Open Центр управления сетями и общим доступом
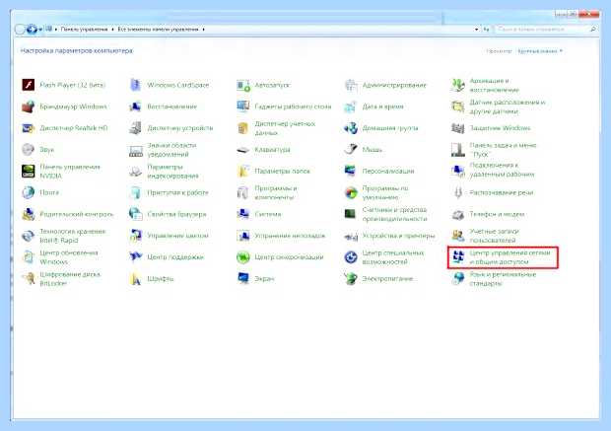Image resolution: width=611 pixels, height=431 pixels. pos(502,257)
